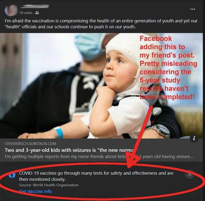Click 'Source: World Health Organization' text
Screen dimensions: 205x201
coord(49,185)
